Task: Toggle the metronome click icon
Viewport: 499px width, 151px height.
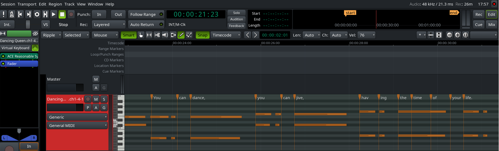Action: pos(12,14)
